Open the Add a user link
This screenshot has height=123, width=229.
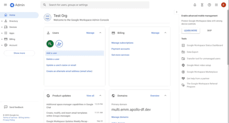pyautogui.click(x=51, y=53)
